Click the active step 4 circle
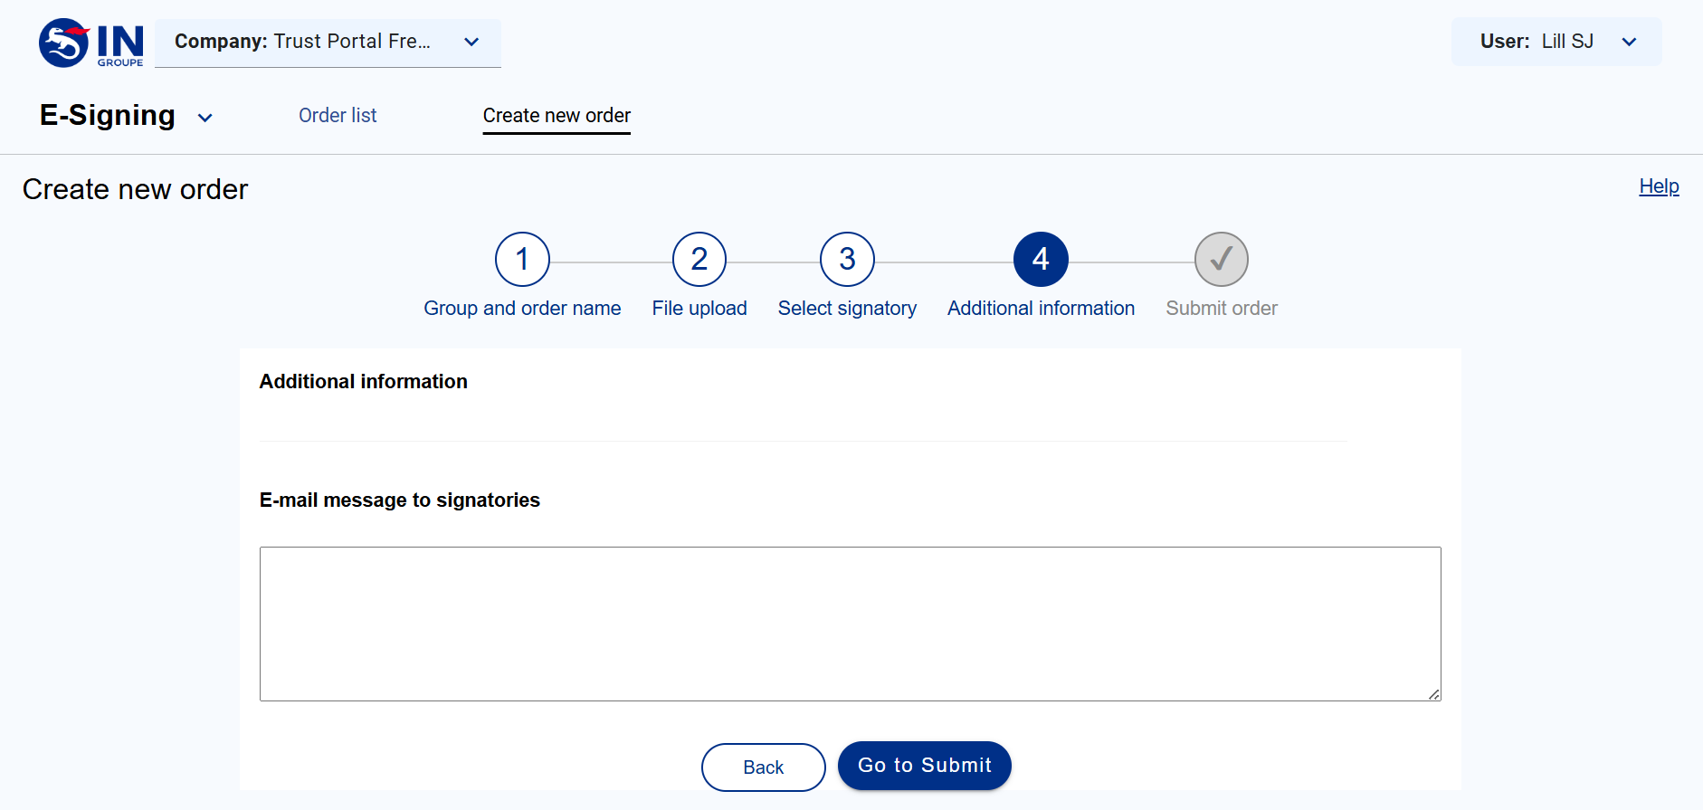Screen dimensions: 1703x810 tap(1041, 260)
